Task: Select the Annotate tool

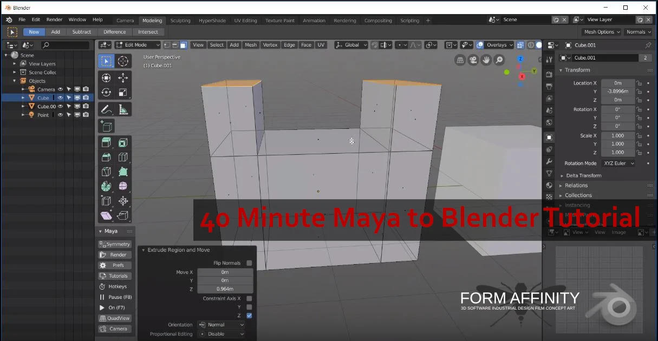Action: tap(107, 109)
